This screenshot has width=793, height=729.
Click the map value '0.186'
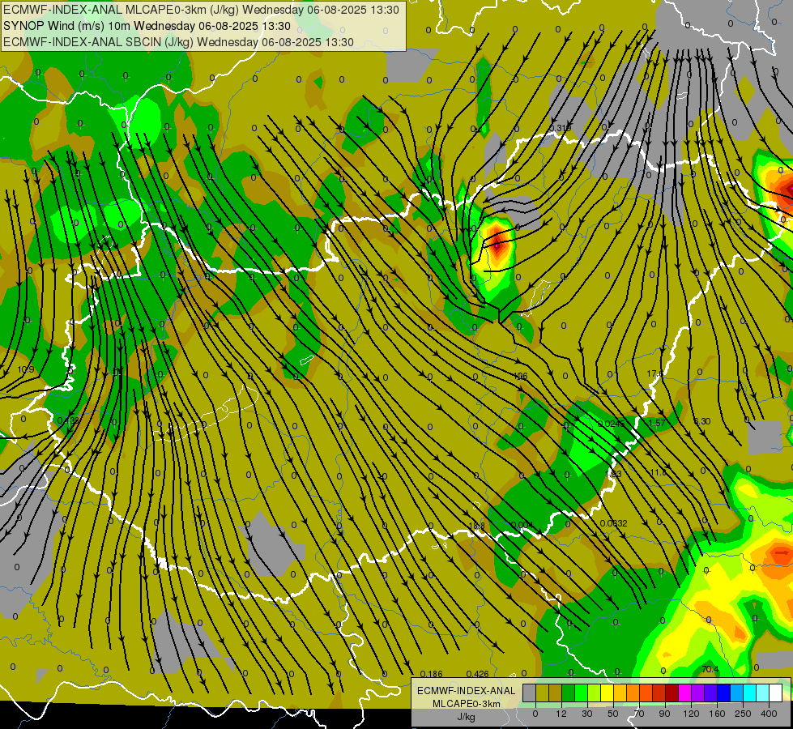pos(432,674)
